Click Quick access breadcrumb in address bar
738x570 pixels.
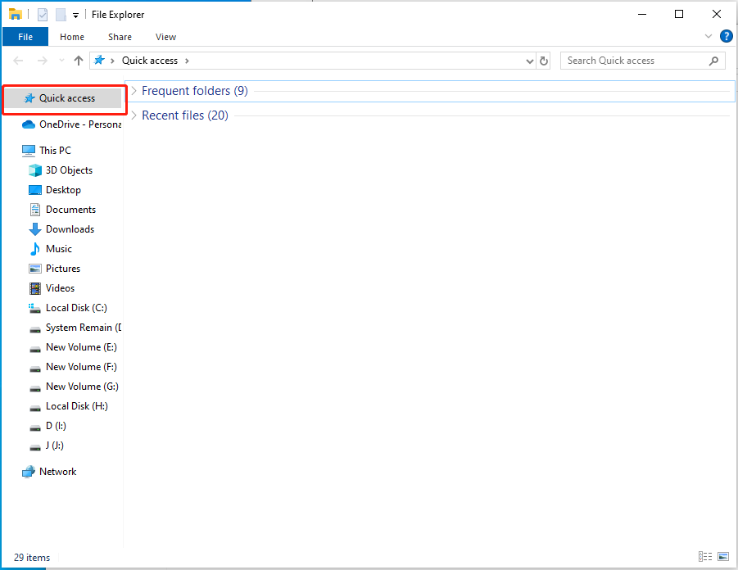click(x=150, y=61)
